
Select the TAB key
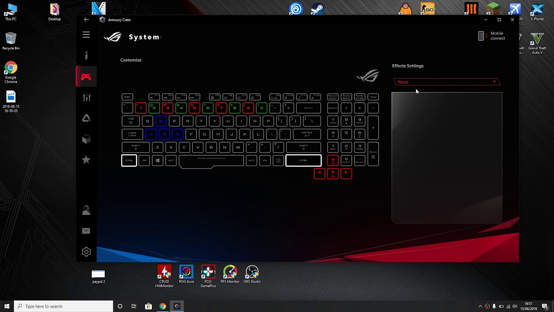coord(131,121)
